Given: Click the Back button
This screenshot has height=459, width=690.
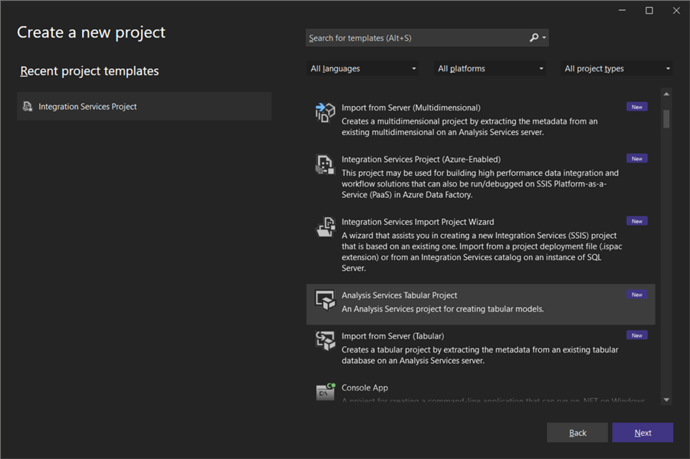Looking at the screenshot, I should 577,433.
